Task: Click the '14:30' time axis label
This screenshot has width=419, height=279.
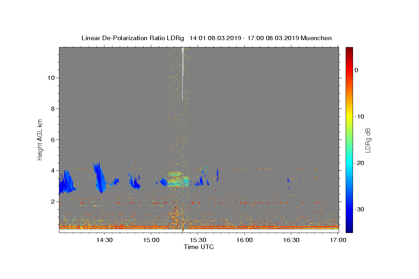Action: [x=104, y=240]
